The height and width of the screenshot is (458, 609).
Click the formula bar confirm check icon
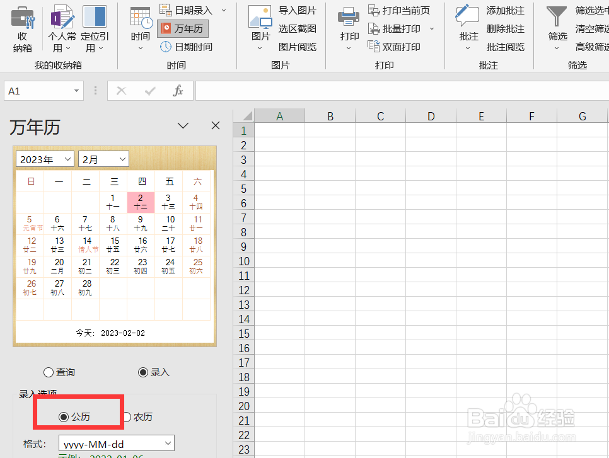tap(150, 91)
